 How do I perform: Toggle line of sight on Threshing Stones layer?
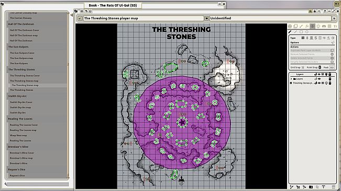click(323, 83)
